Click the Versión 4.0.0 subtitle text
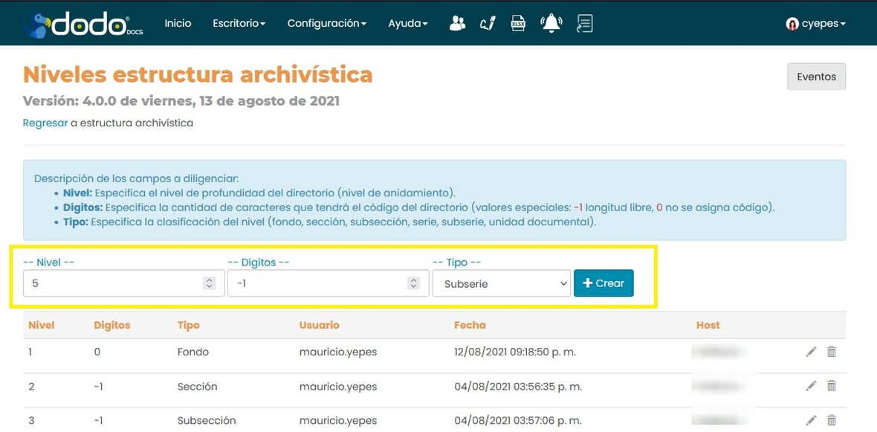This screenshot has width=877, height=432. [181, 101]
